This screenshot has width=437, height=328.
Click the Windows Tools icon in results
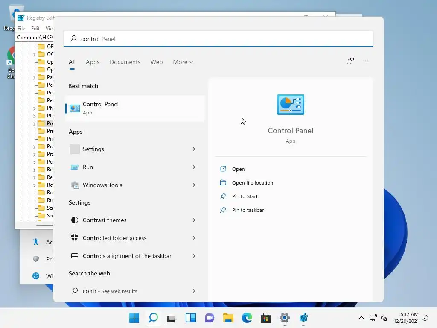pyautogui.click(x=75, y=185)
